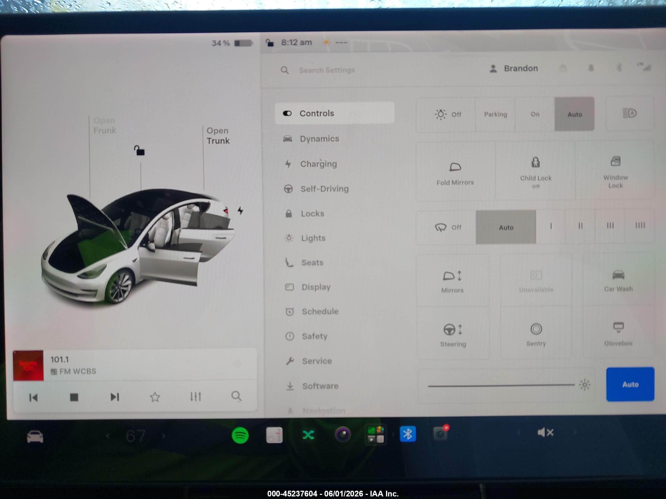
Task: Open the Spotify app in the dock
Action: [240, 435]
